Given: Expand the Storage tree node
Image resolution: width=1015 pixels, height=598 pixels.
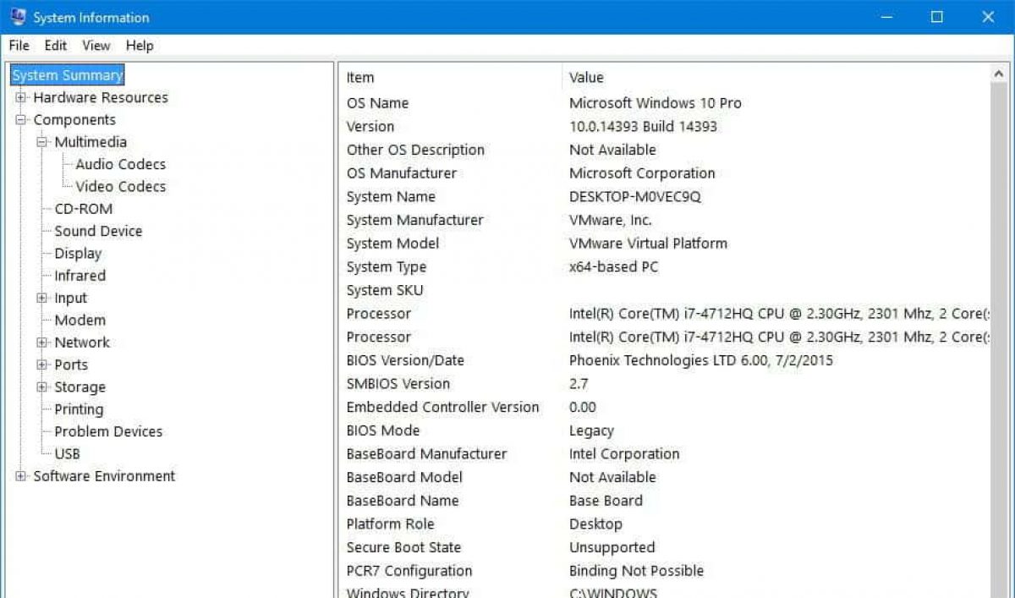Looking at the screenshot, I should point(42,387).
